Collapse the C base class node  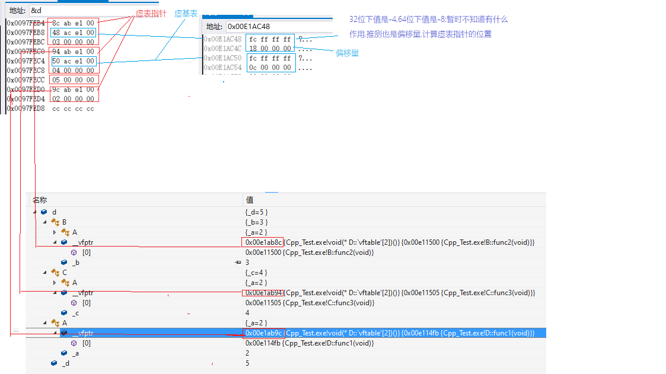click(x=44, y=273)
